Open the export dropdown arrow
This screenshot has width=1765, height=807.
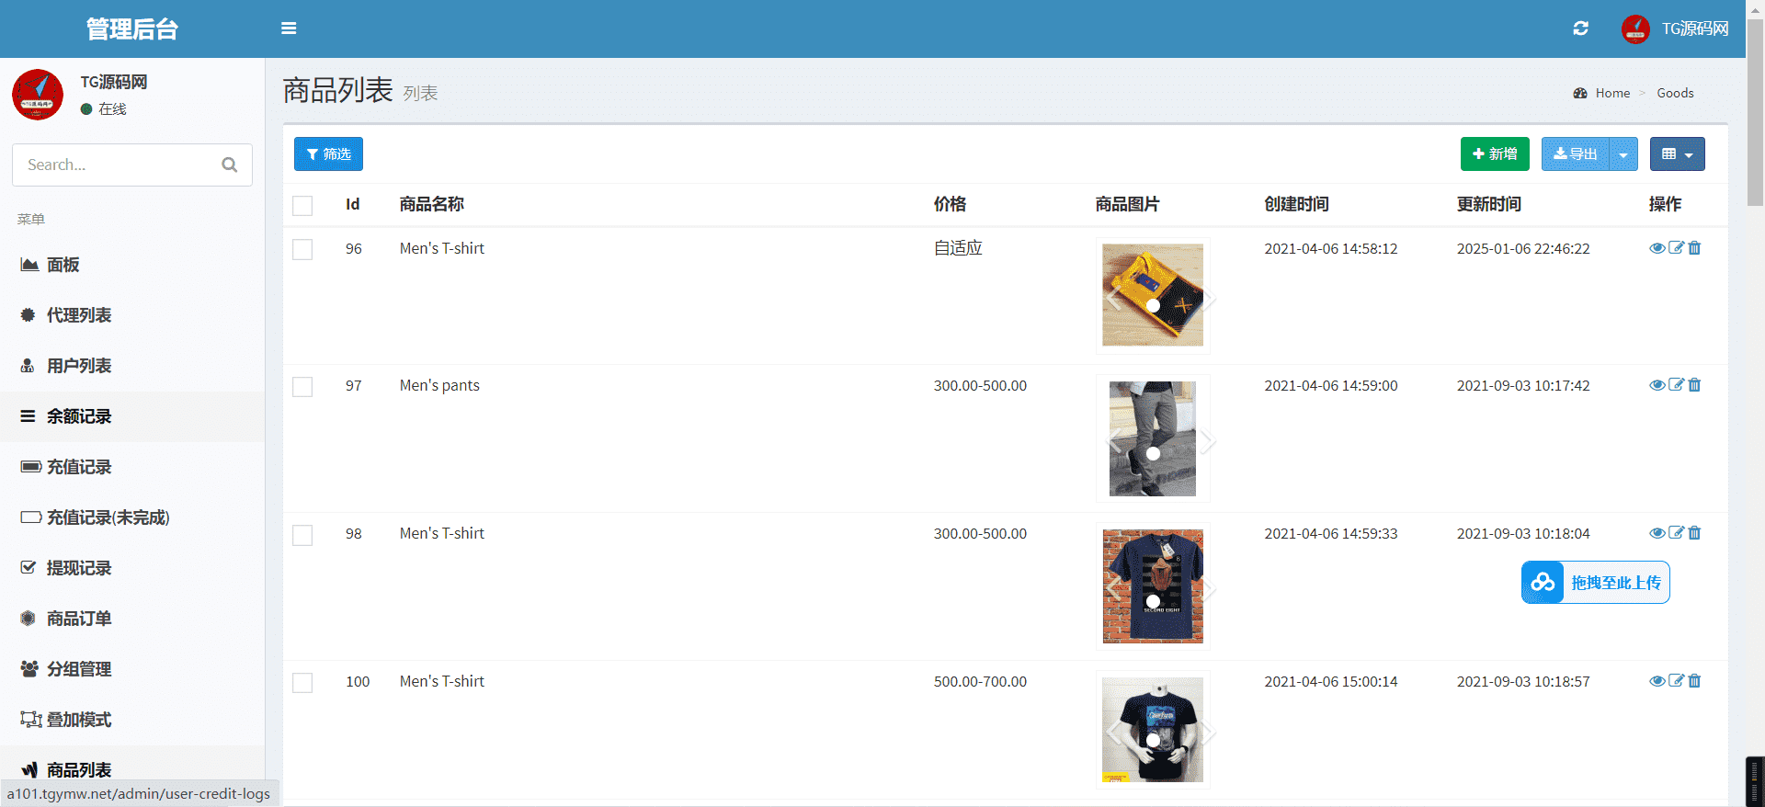tap(1623, 154)
